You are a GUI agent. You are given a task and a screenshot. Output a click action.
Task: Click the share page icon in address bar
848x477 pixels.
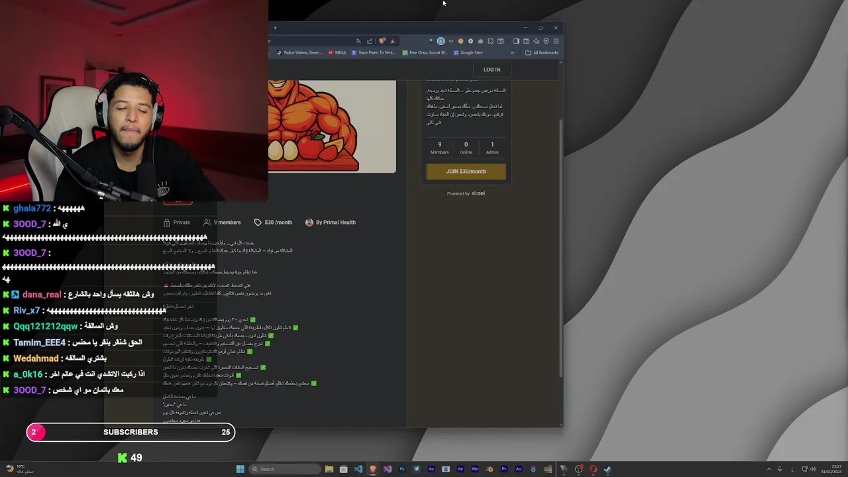pyautogui.click(x=370, y=41)
